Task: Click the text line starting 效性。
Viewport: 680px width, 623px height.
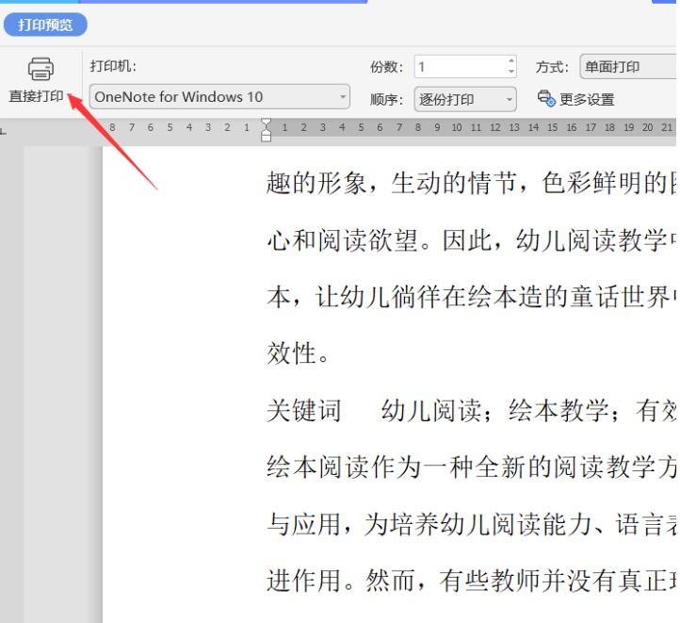Action: 298,353
